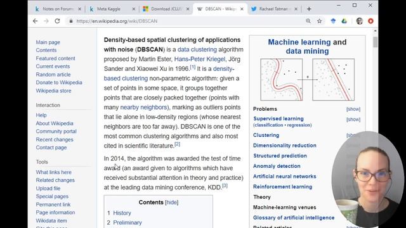
Task: Go to Community portal
Action: pos(56,131)
